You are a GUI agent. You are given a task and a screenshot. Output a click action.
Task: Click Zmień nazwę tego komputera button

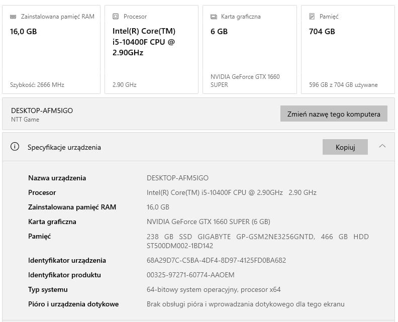[x=334, y=114]
